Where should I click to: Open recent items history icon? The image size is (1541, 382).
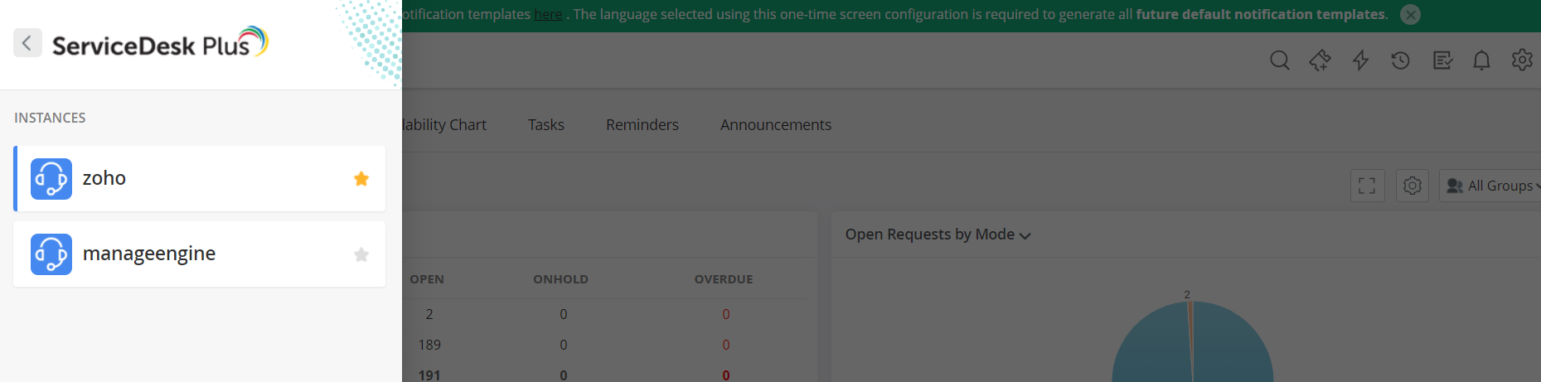[x=1401, y=60]
